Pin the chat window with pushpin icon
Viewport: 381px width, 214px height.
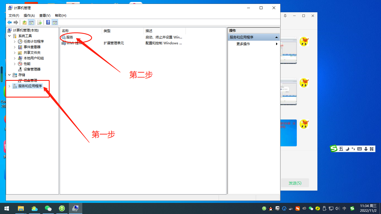285,16
